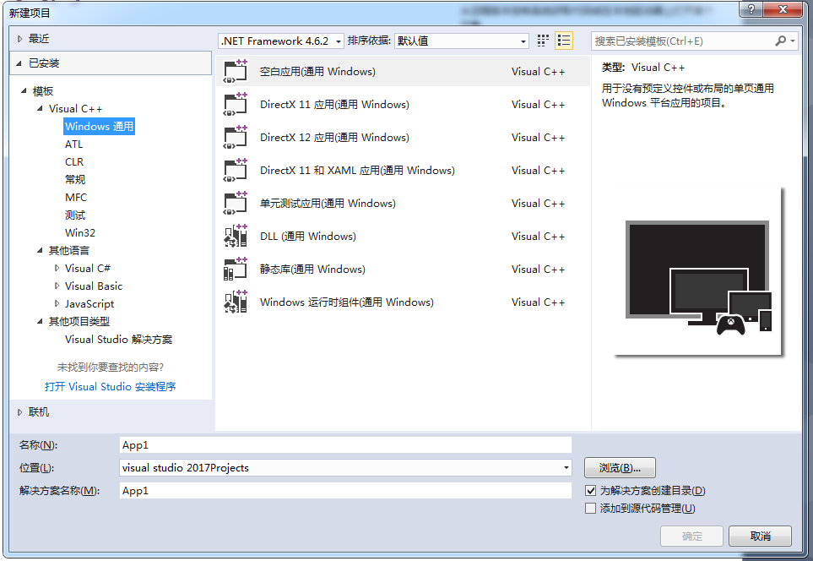Screen dimensions: 813x561
Task: Collapse the 已安装 section
Action: pyautogui.click(x=19, y=63)
